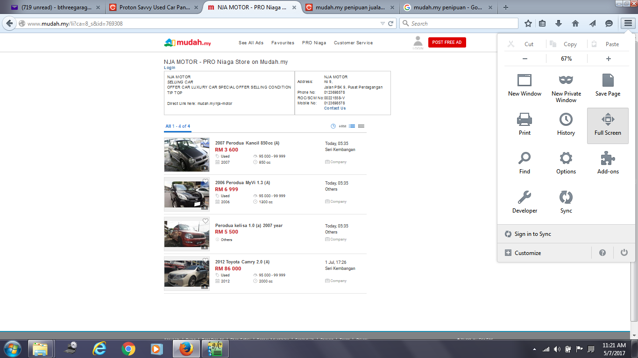Viewport: 638px width, 358px height.
Task: Click POST FREE AD button
Action: [447, 42]
